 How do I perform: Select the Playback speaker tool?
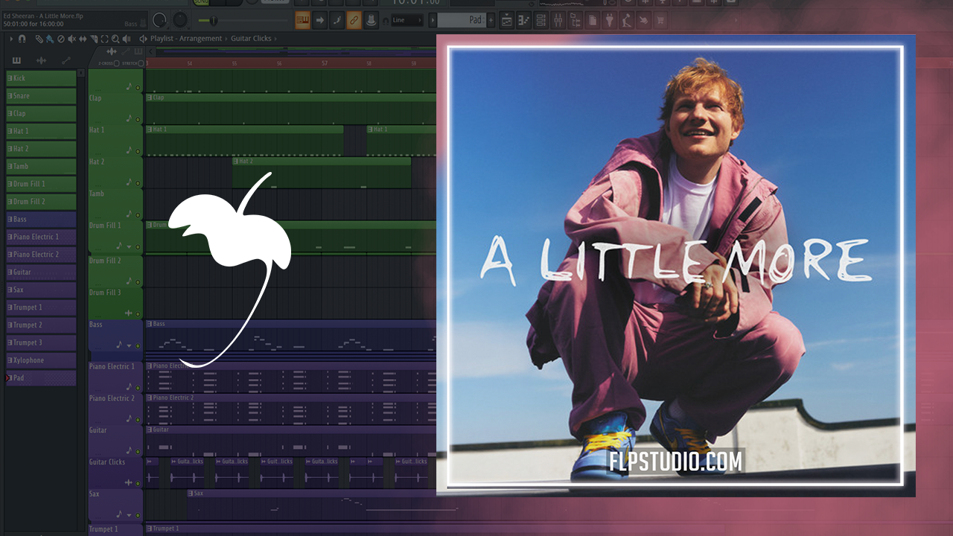click(127, 39)
